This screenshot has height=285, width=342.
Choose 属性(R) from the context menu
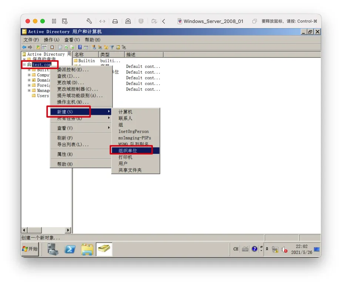(x=81, y=155)
